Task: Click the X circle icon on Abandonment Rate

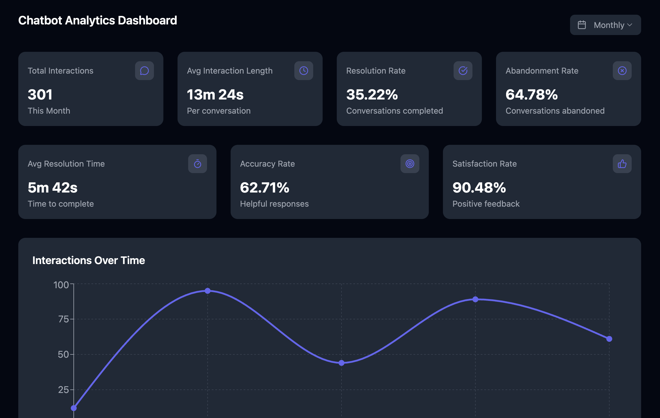Action: (622, 71)
